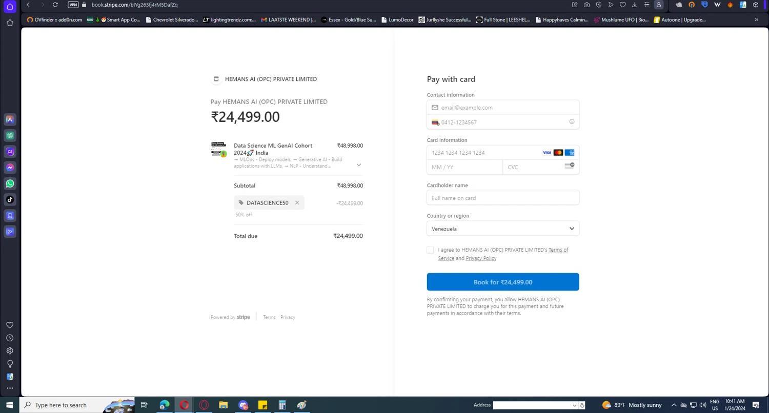769x413 pixels.
Task: Check the agree to Terms checkbox
Action: pos(430,250)
